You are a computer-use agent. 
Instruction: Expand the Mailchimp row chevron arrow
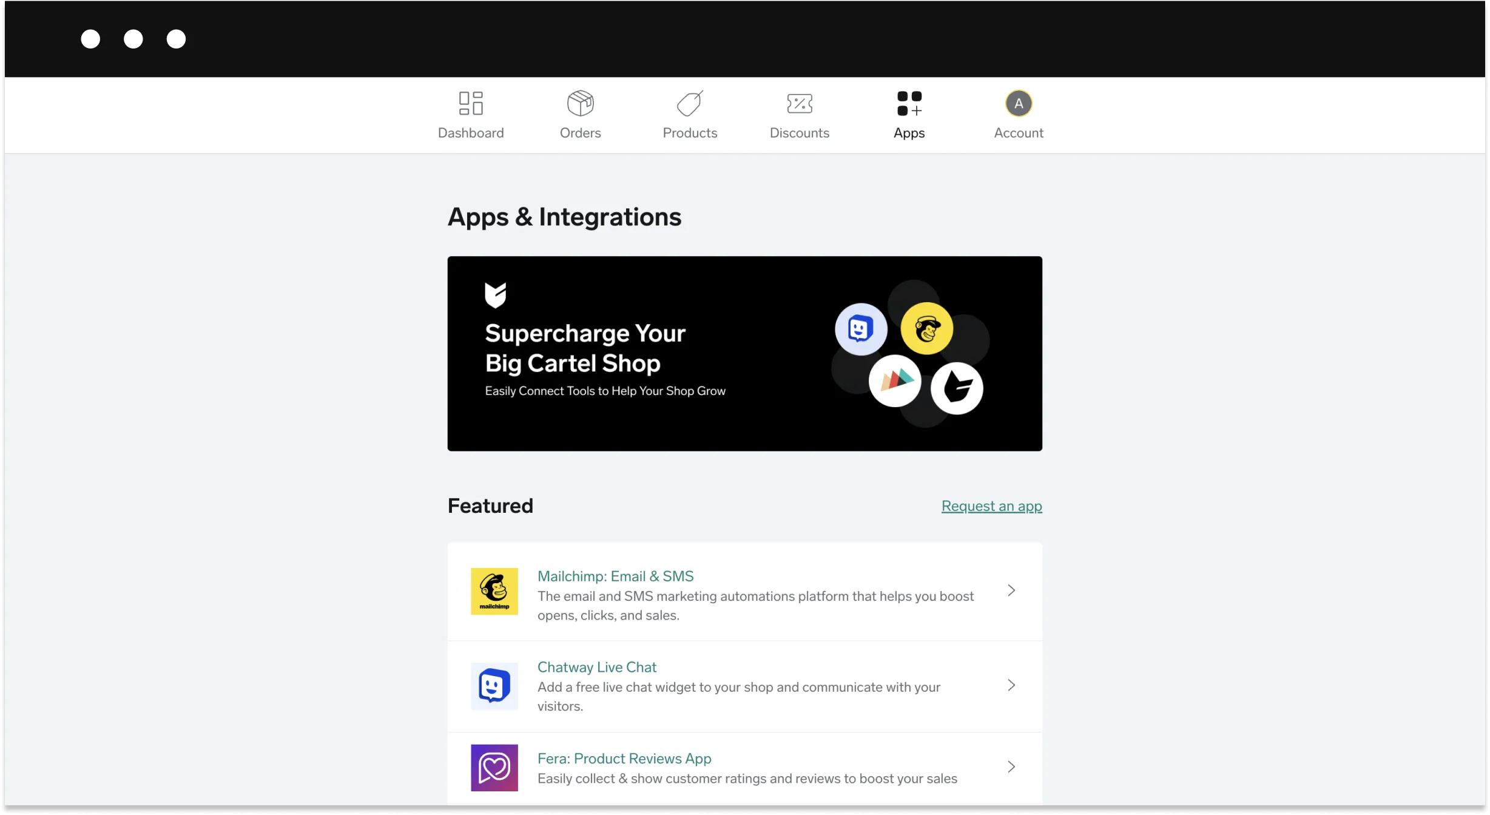click(x=1011, y=590)
